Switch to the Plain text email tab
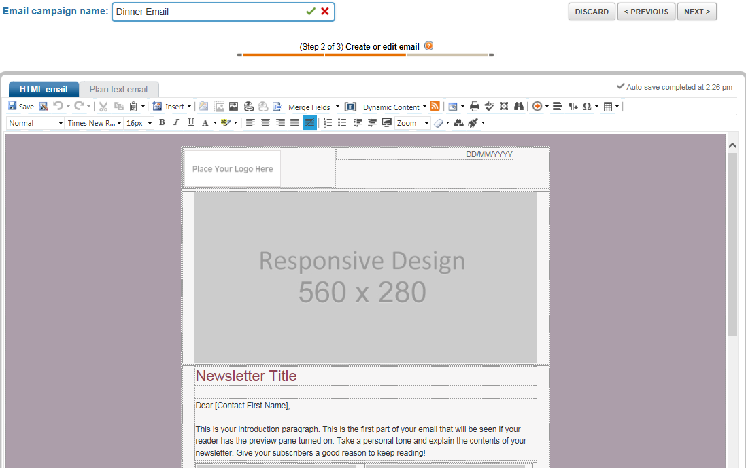Viewport: 746px width, 468px height. [x=118, y=89]
